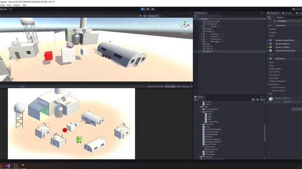Toggle Mute Audio in Game view
The height and width of the screenshot is (169, 302).
click(170, 86)
